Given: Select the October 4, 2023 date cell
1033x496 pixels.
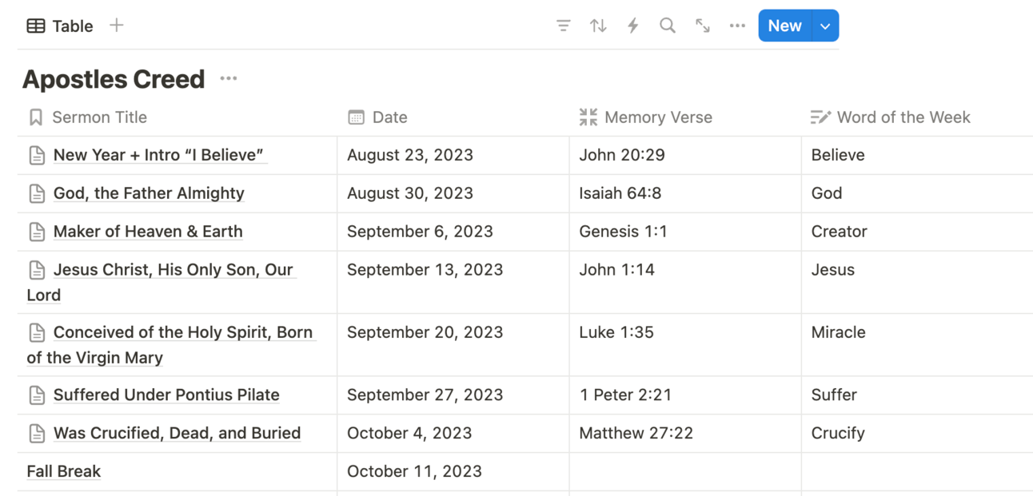Looking at the screenshot, I should 453,434.
